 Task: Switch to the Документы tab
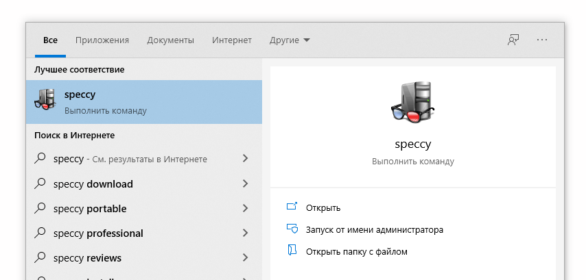tap(170, 40)
